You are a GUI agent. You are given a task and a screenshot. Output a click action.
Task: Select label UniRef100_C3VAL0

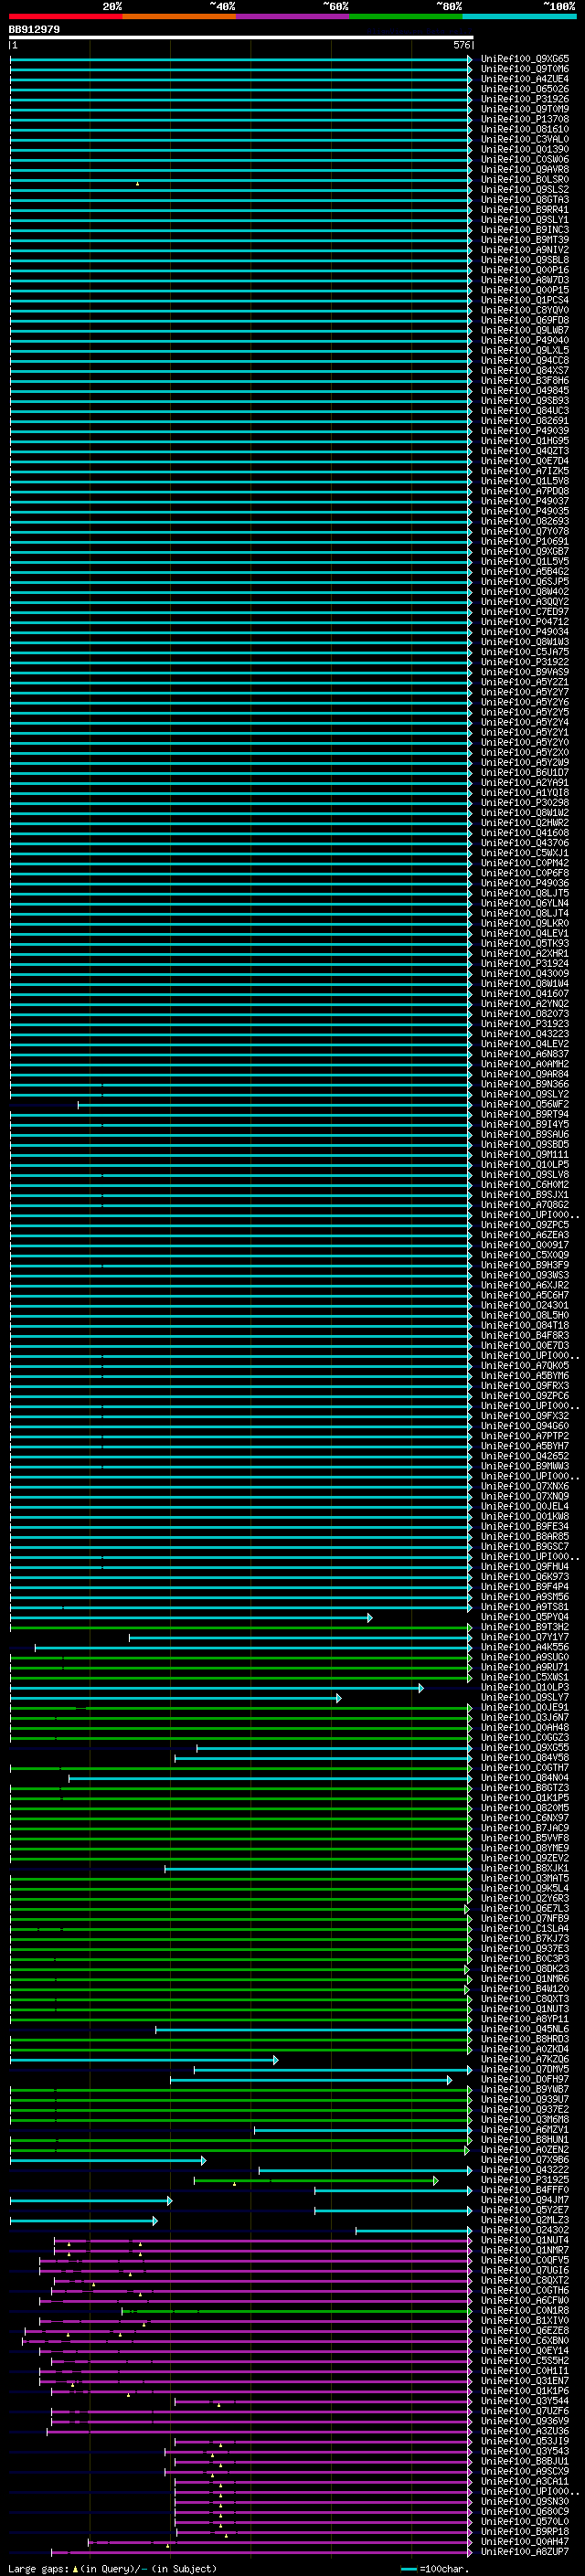click(x=525, y=139)
